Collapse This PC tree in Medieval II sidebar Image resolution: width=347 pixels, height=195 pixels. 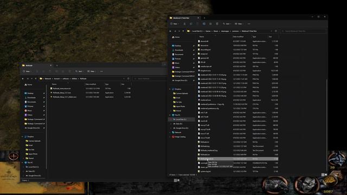[x=170, y=115]
